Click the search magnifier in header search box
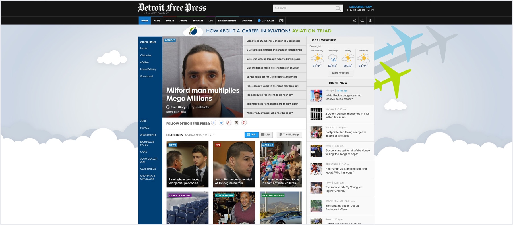513x225 pixels. 338,8
